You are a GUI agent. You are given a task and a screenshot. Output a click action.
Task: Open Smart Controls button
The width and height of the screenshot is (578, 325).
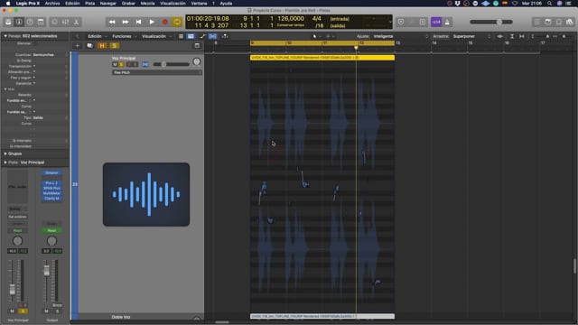(54, 22)
